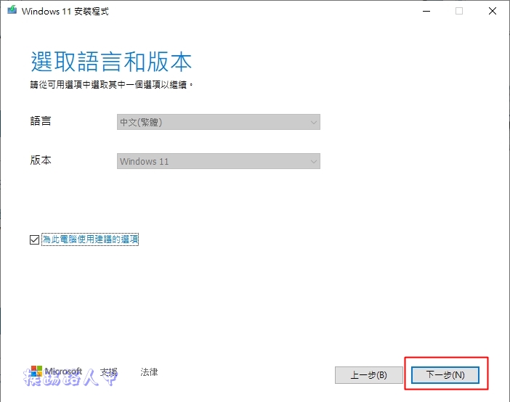
Task: Click the Windows 11 setup title icon
Action: pyautogui.click(x=12, y=10)
